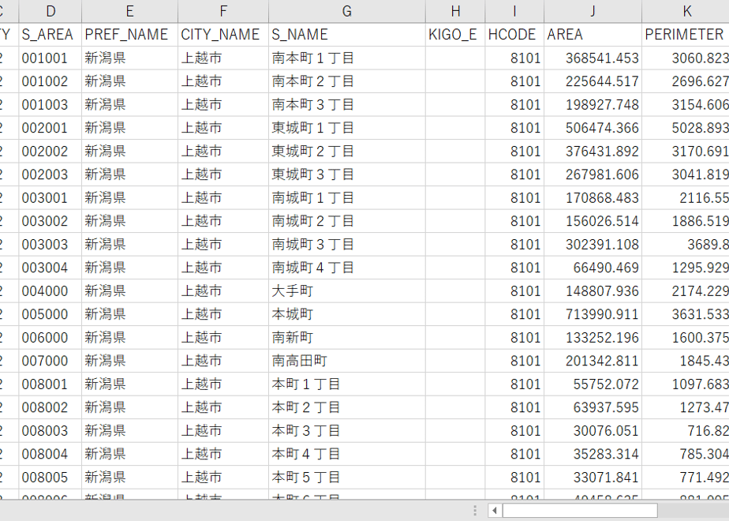Image resolution: width=729 pixels, height=521 pixels.
Task: Select the 東城町１丁目 cell
Action: click(347, 127)
